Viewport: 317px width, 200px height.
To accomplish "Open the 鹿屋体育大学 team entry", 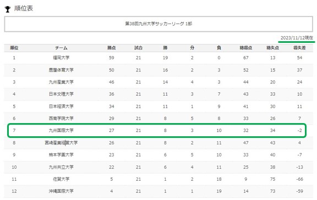I will [x=61, y=70].
